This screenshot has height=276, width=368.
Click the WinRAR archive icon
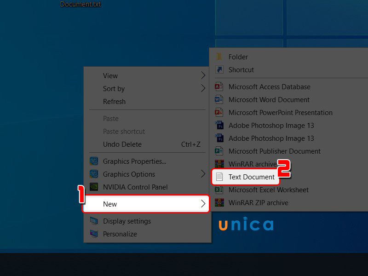pyautogui.click(x=219, y=164)
